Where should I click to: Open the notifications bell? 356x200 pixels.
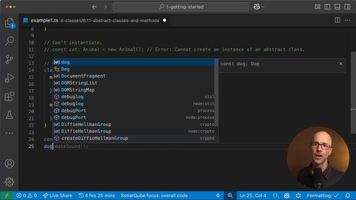click(x=348, y=196)
